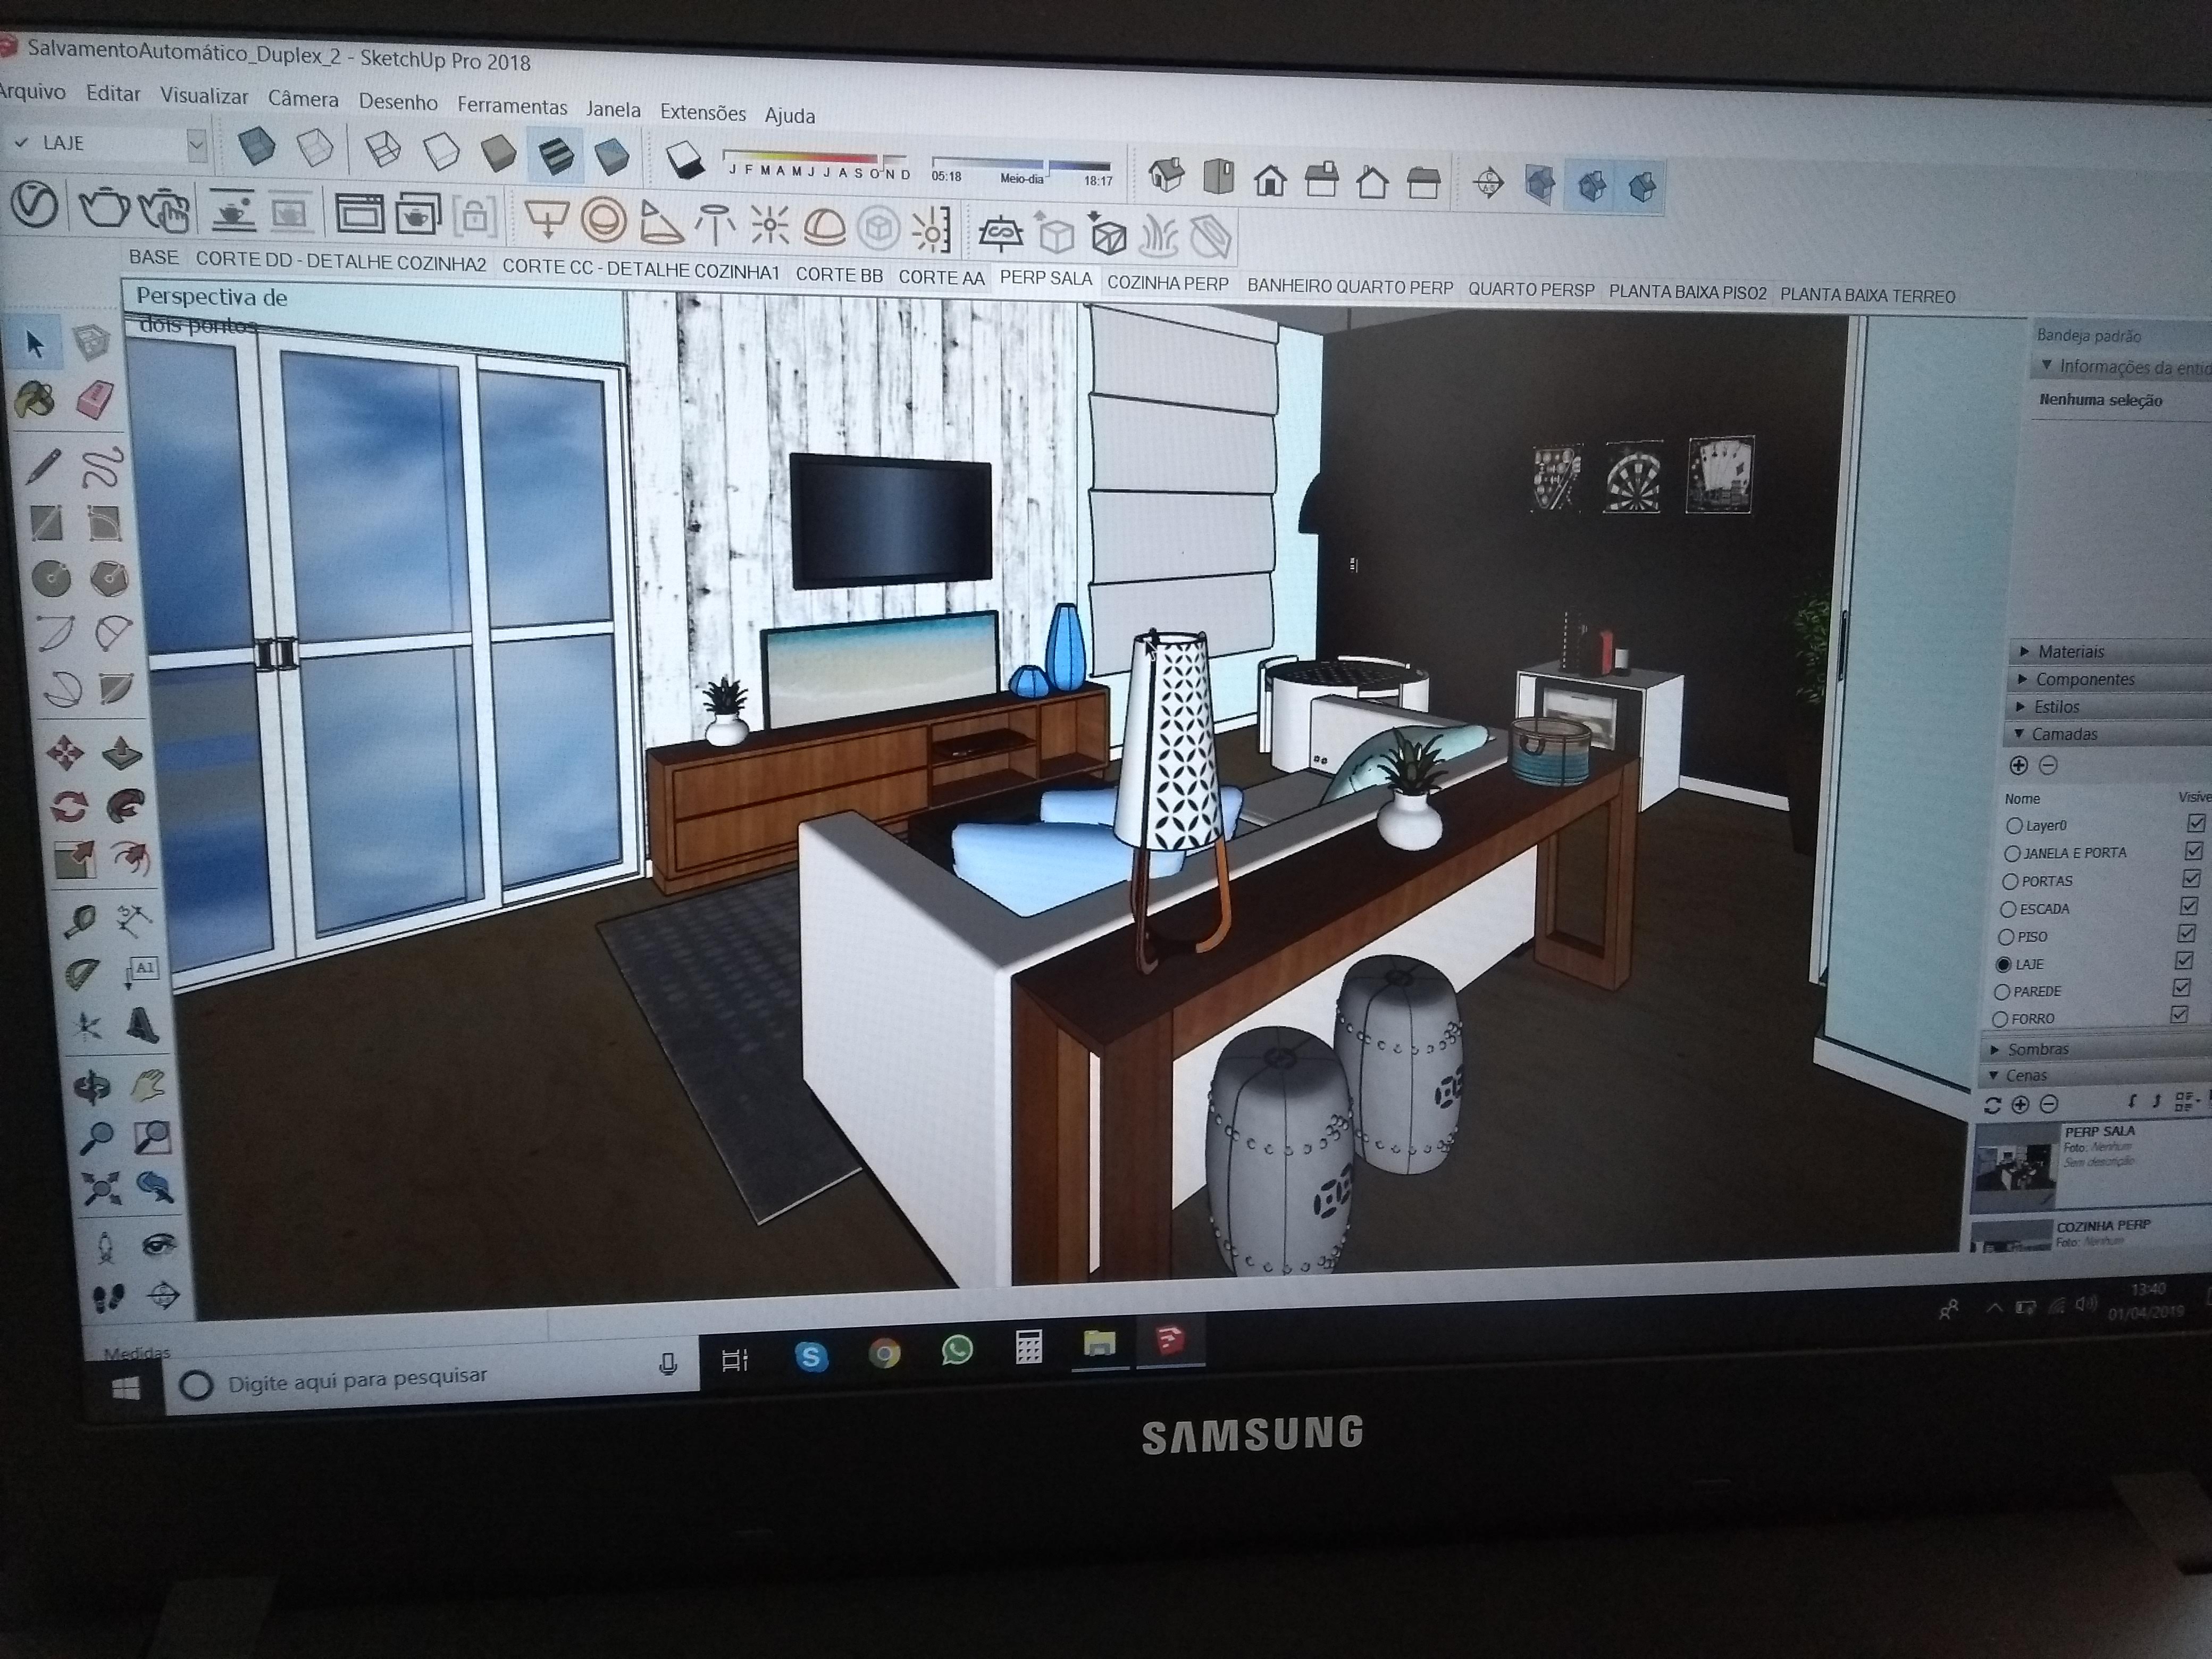Choose the Circle drawing tool

(50, 578)
